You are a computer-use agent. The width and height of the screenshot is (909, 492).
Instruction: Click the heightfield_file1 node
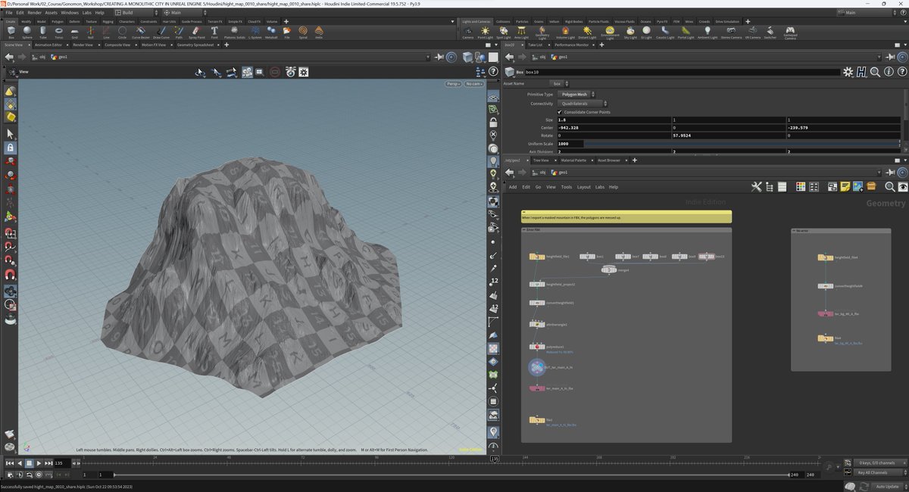point(537,257)
